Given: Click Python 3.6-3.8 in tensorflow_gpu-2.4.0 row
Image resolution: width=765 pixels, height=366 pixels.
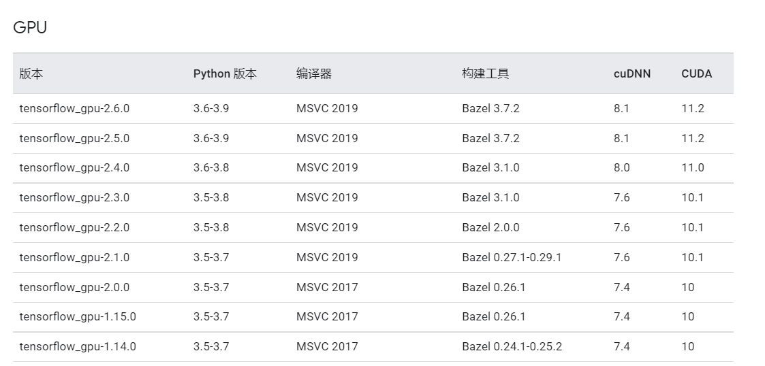Looking at the screenshot, I should pyautogui.click(x=211, y=167).
